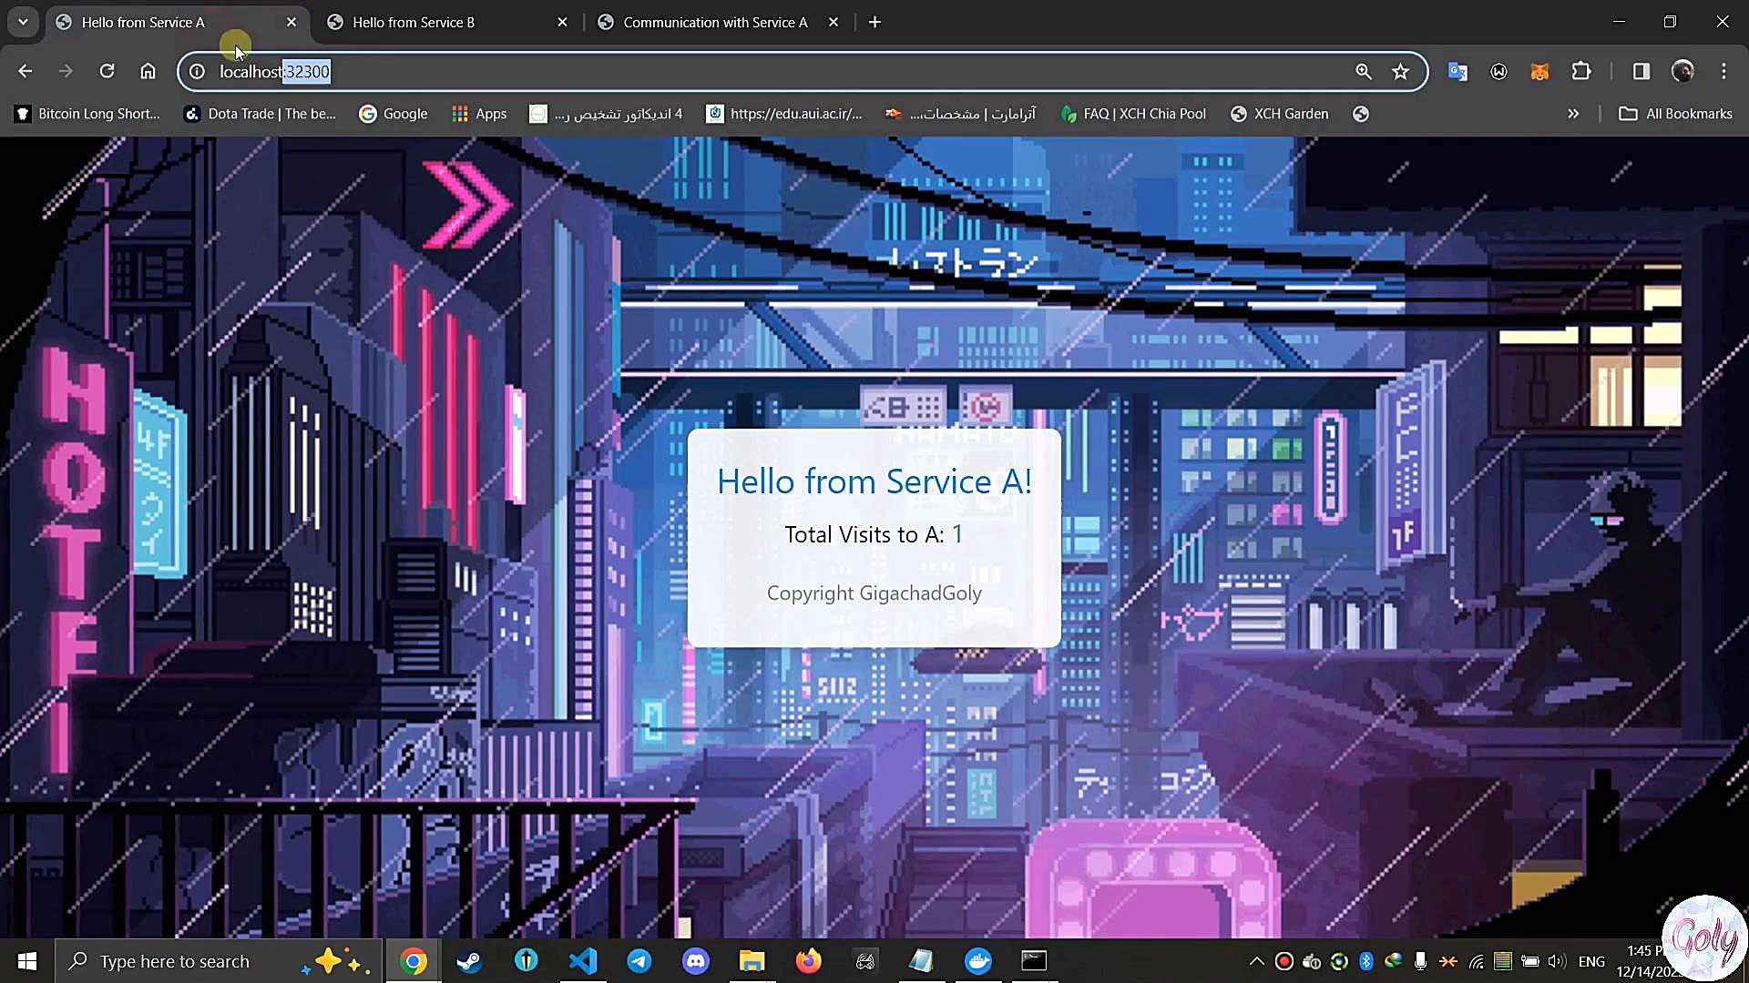Viewport: 1749px width, 983px height.
Task: Click the forward navigation arrow
Action: [66, 71]
